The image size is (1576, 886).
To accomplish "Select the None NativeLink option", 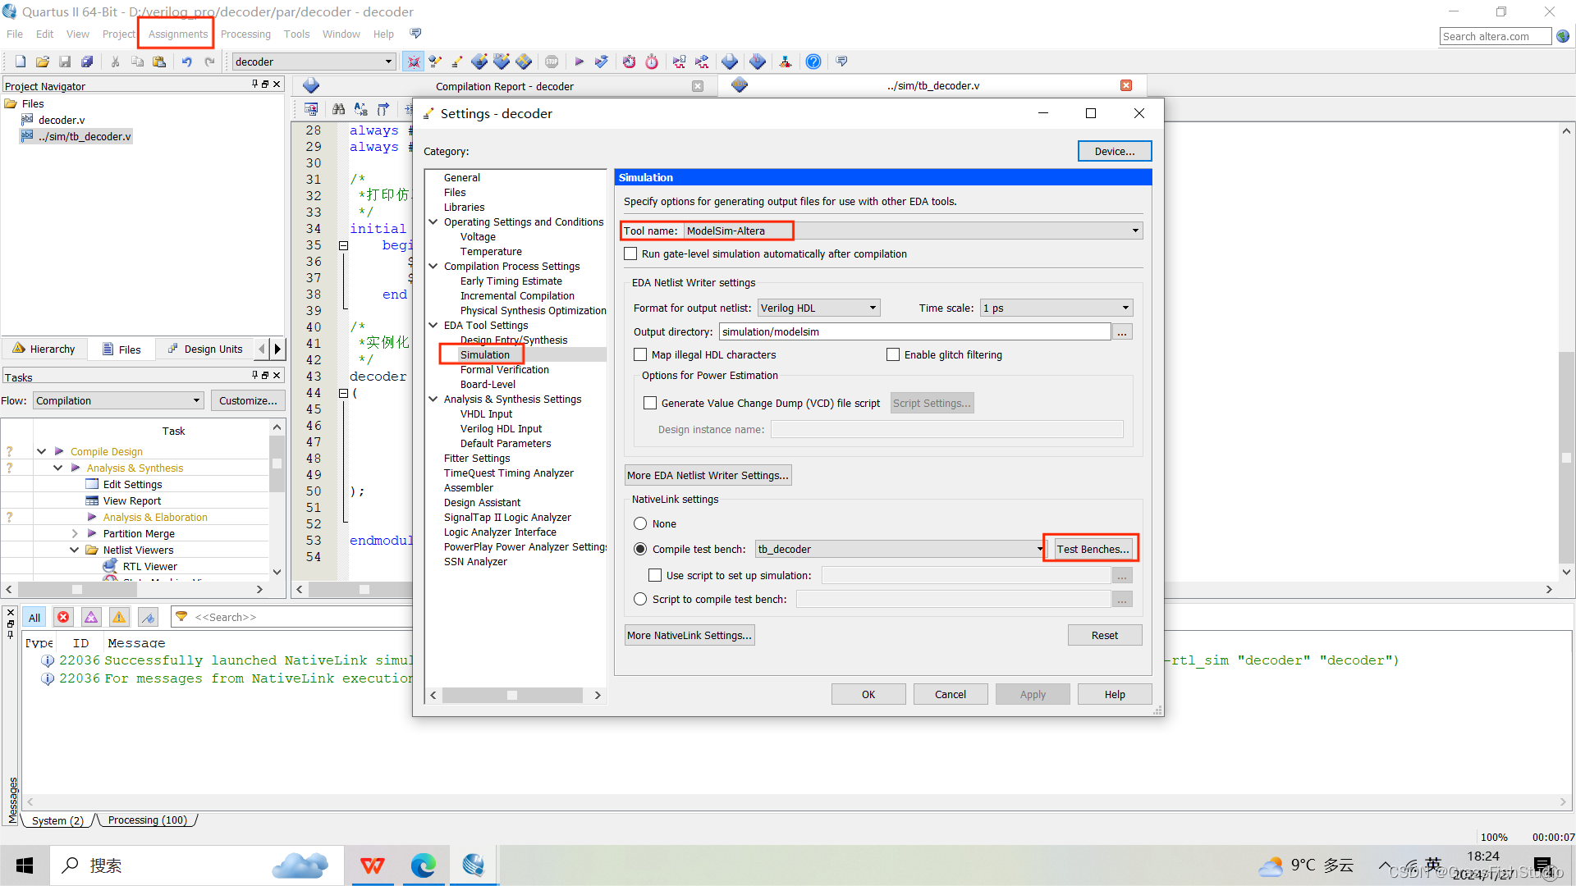I will point(640,523).
